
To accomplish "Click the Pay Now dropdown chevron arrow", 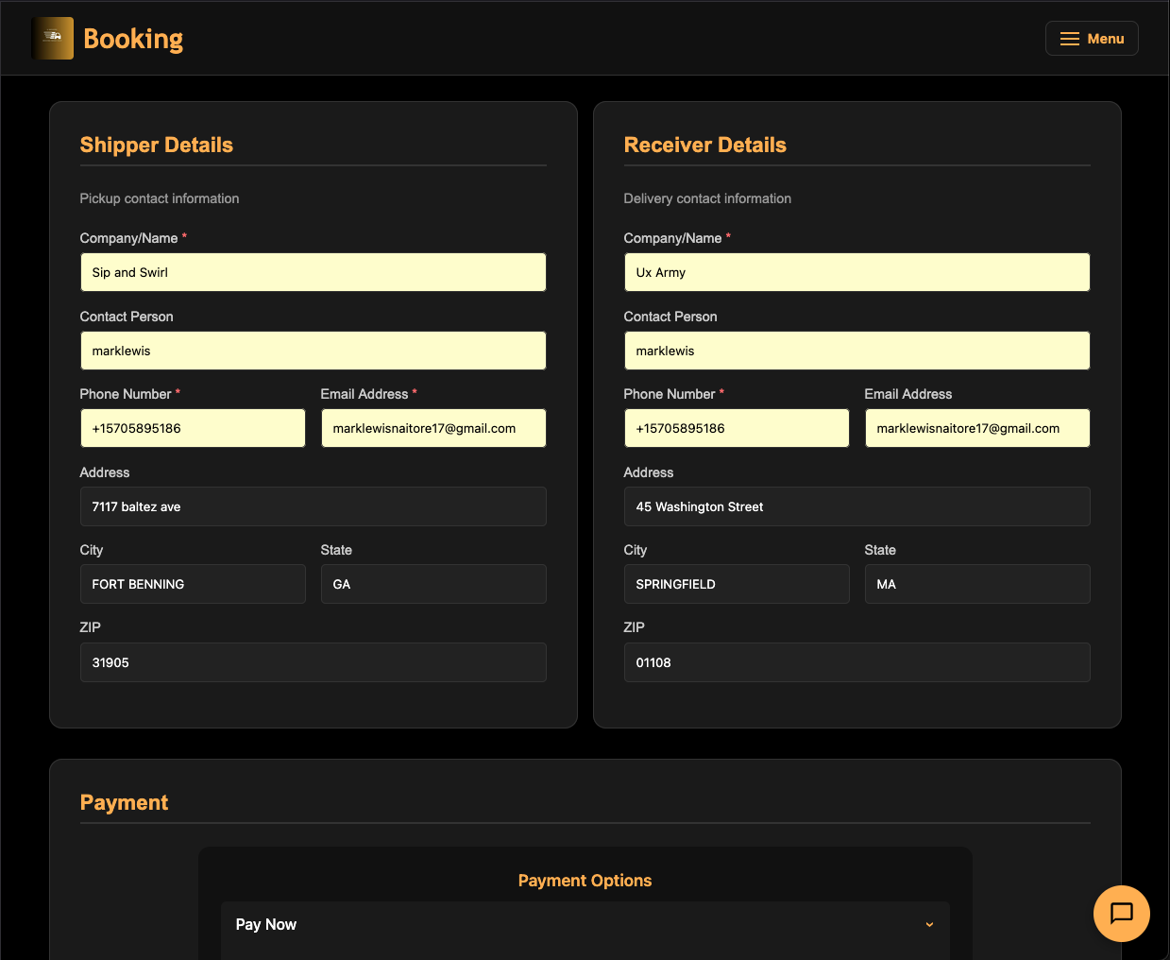I will pos(929,924).
